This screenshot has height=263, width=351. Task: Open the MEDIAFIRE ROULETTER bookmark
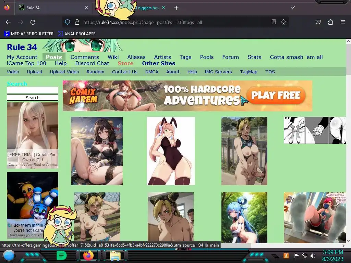[29, 34]
